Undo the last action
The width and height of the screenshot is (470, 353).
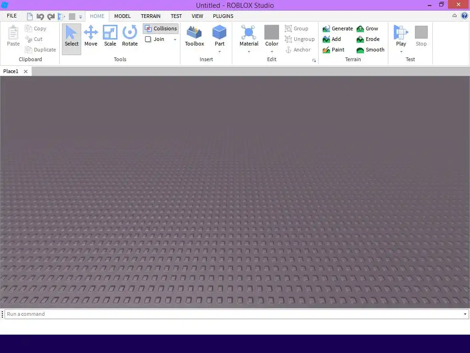tap(40, 17)
